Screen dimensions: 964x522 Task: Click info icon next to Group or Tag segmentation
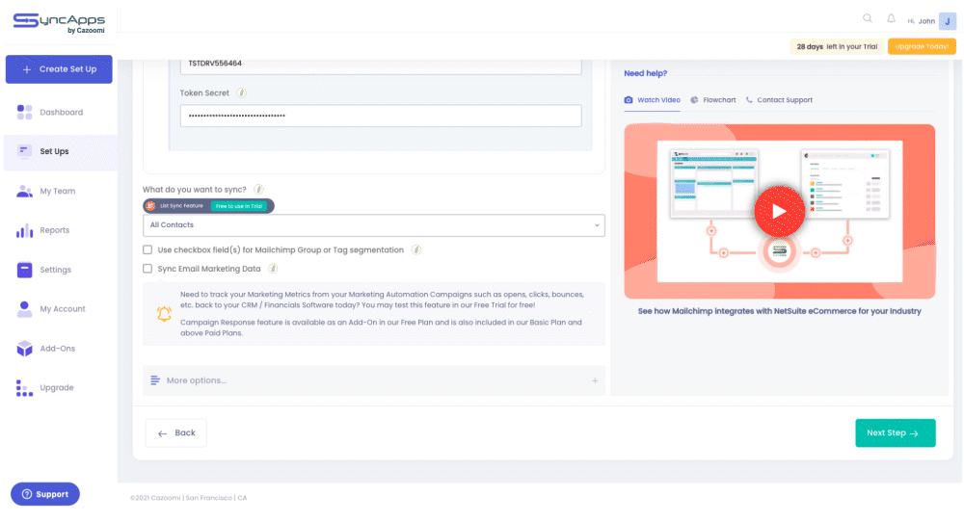(416, 249)
